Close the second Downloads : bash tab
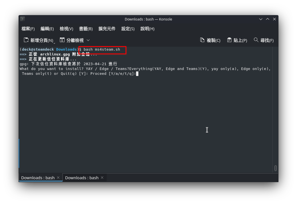Viewport: 297px width, 204px height. pos(102,178)
